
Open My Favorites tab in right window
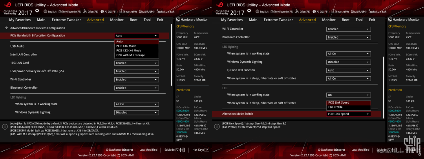[232, 20]
